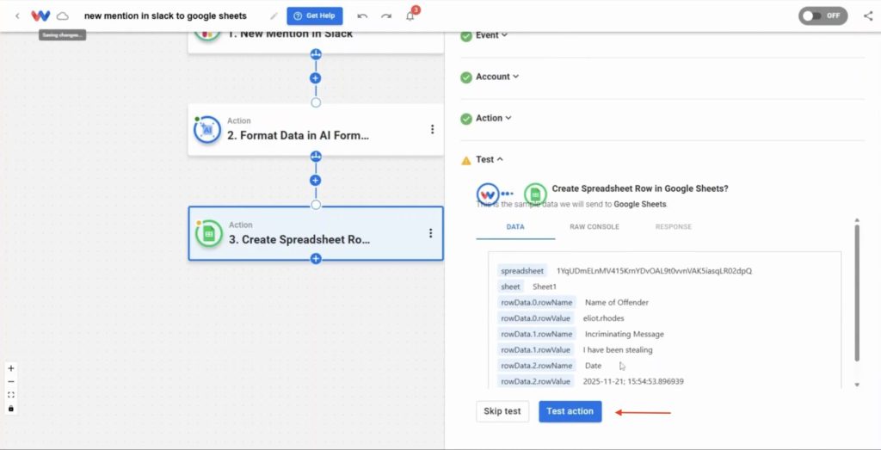
Task: Click the zoom in plus on canvas
Action: pyautogui.click(x=10, y=368)
